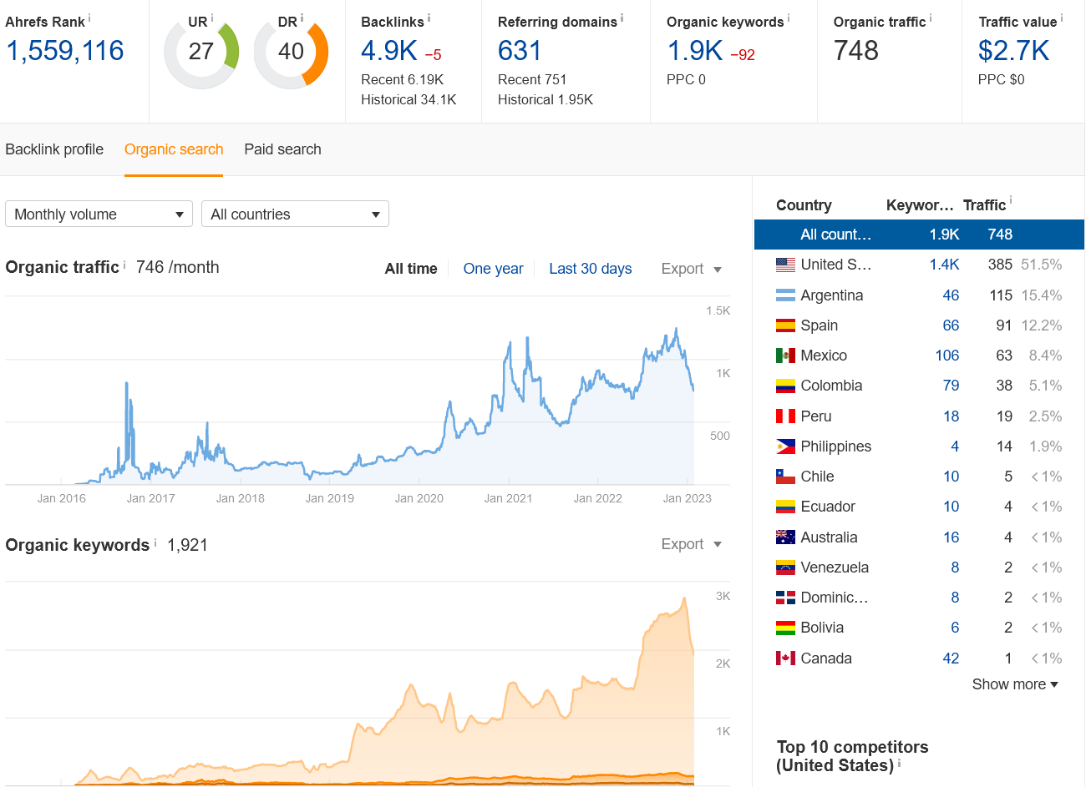Open Mexico keywords count 106
Viewport: 1086px width, 787px height.
tap(947, 356)
